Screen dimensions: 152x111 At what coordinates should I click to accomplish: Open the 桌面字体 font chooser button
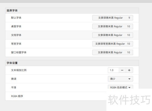(x=112, y=26)
